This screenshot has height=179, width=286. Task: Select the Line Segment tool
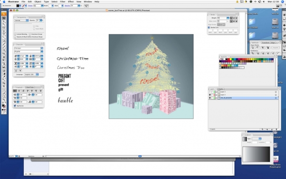tap(4, 38)
